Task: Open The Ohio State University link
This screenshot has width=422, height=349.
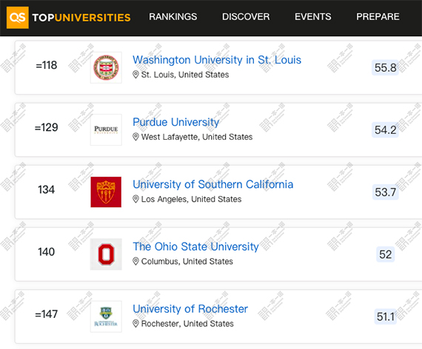Action: [195, 247]
